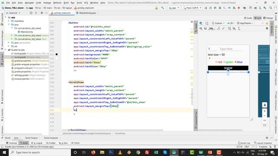Open the Custom device preview dropdown
The width and height of the screenshot is (278, 156).
click(x=218, y=23)
